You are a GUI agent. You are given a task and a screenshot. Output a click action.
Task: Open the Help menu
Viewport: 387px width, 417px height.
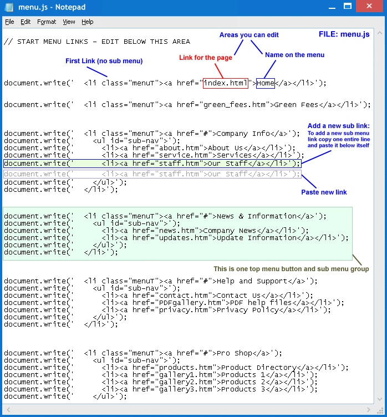[88, 22]
